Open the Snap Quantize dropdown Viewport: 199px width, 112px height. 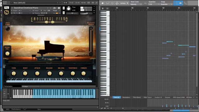pos(166,4)
